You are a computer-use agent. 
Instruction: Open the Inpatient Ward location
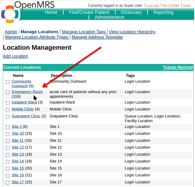point(24,102)
